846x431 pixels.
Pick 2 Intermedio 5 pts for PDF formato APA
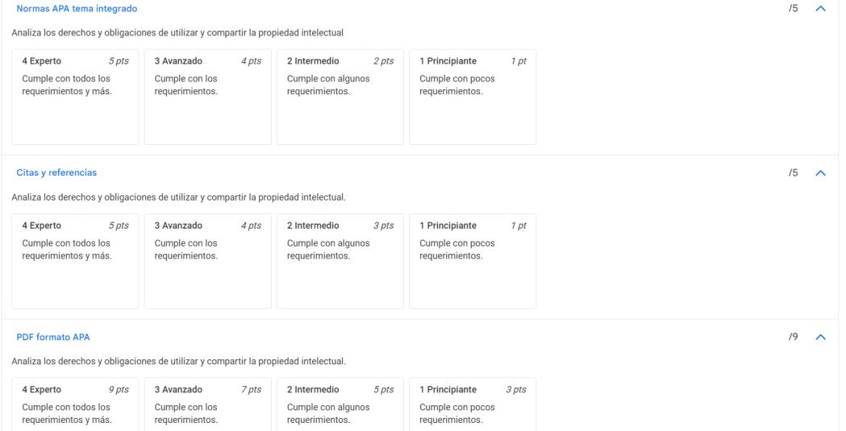click(340, 404)
